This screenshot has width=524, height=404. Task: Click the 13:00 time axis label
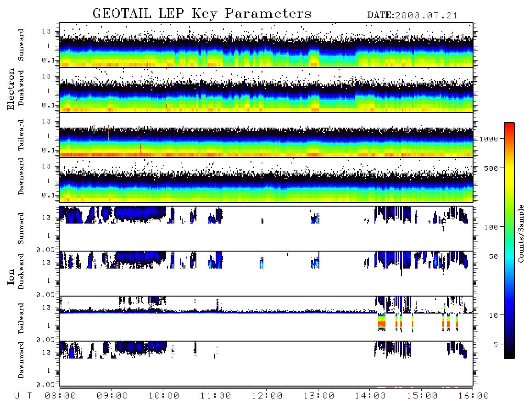(319, 396)
